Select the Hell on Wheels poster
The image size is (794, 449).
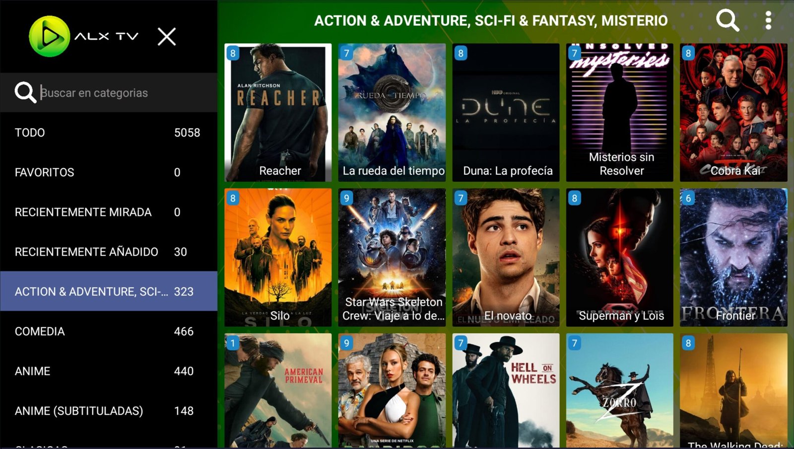click(506, 390)
